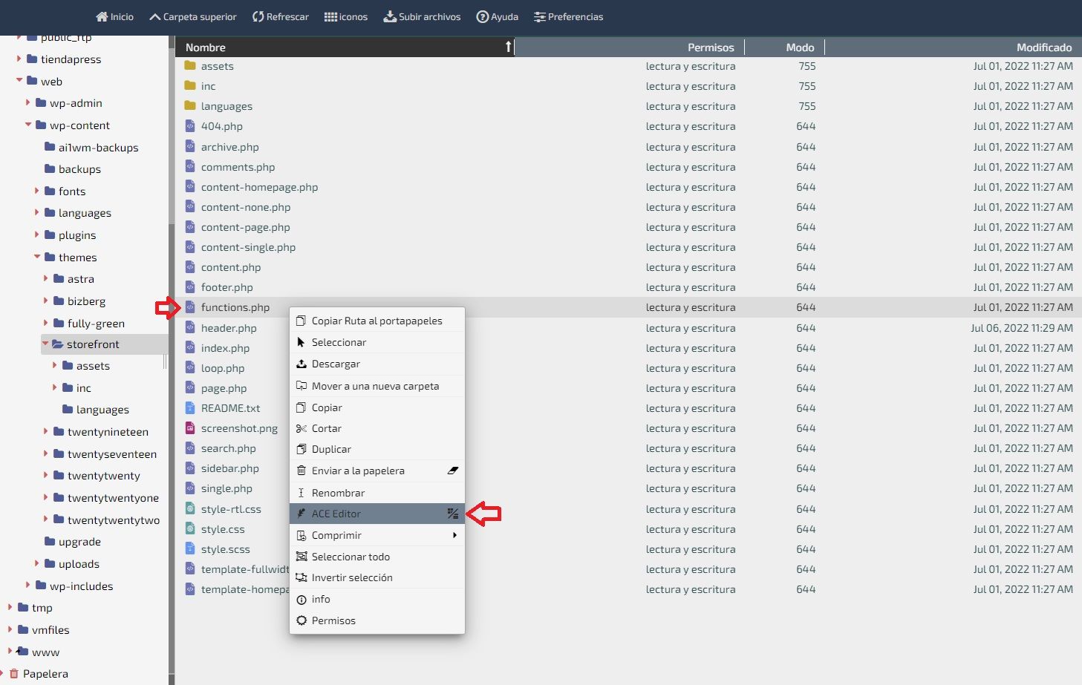The image size is (1082, 685).
Task: Sort by the Modificado column header
Action: (x=953, y=47)
